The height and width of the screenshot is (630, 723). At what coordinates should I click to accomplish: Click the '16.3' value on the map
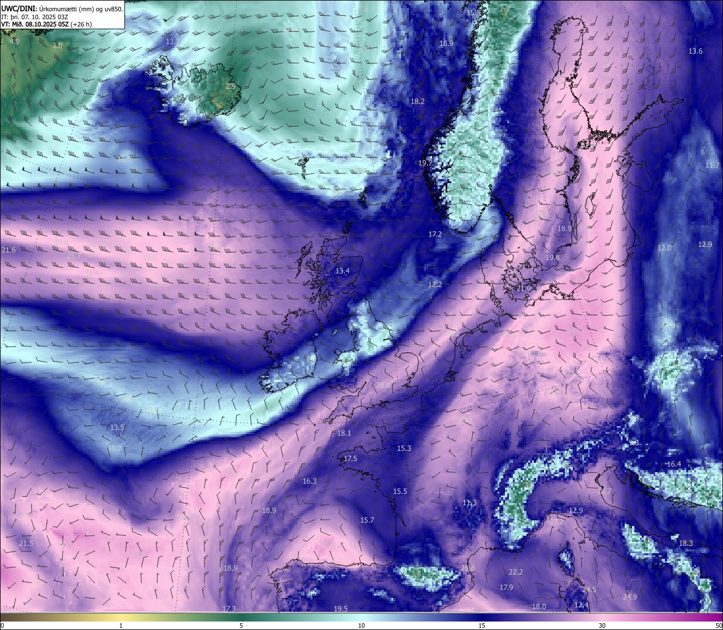coord(310,481)
